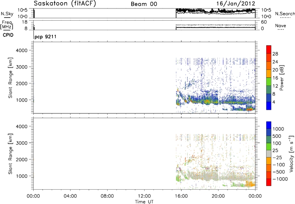Click the 60 tick on the Nave axis

264,22
